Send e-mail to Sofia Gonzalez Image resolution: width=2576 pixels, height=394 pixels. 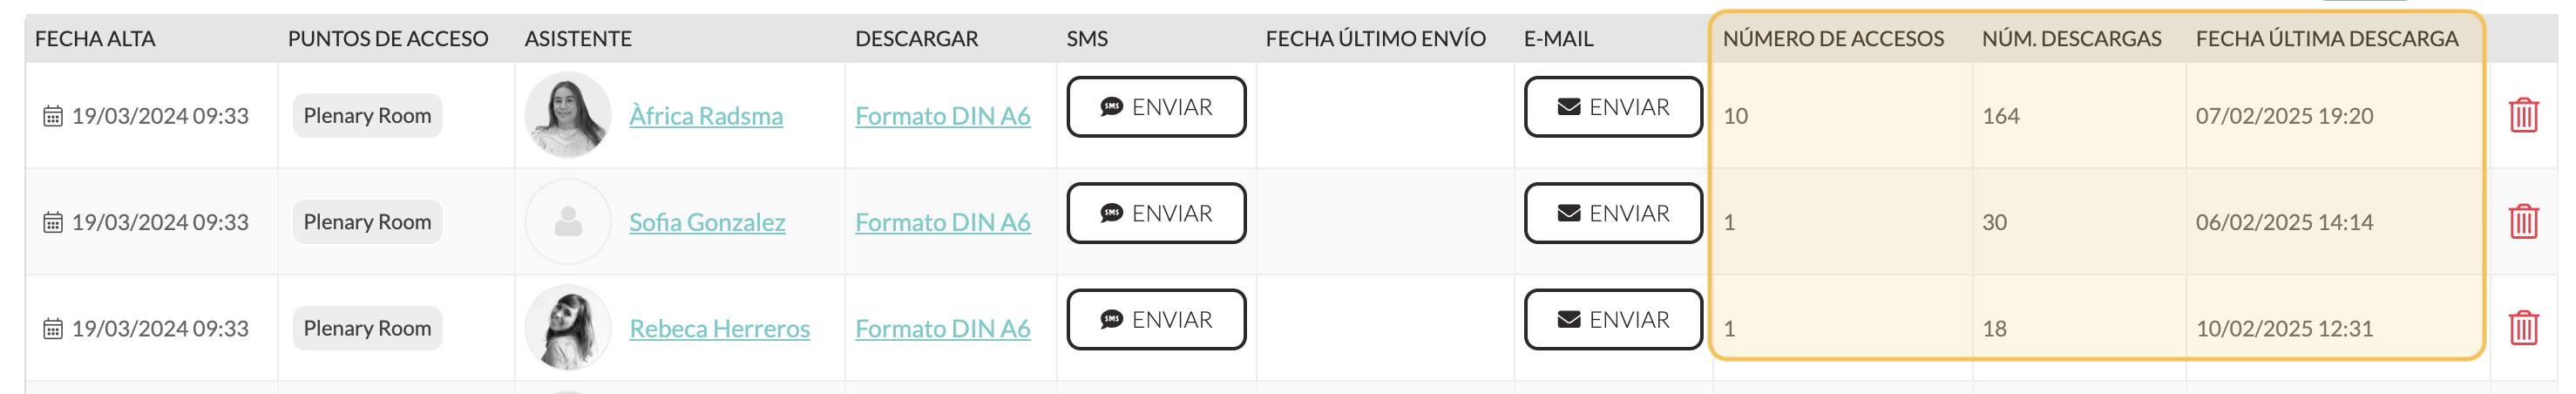(1613, 213)
